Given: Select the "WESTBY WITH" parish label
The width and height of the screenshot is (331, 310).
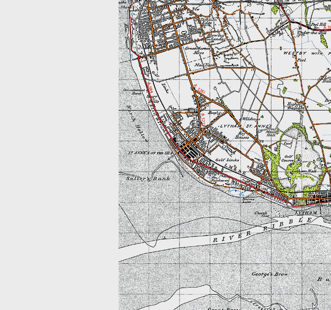Looking at the screenshot, I should 303,53.
